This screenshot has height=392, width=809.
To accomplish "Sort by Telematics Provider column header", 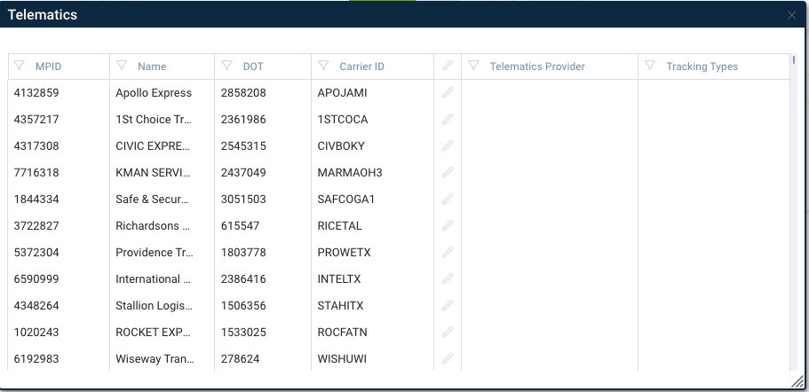I will (537, 67).
